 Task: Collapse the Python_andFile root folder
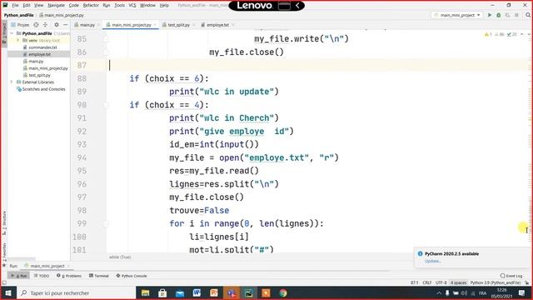click(12, 33)
